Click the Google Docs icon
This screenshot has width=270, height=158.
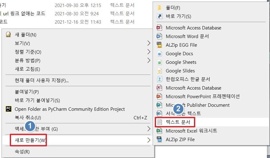[159, 54]
